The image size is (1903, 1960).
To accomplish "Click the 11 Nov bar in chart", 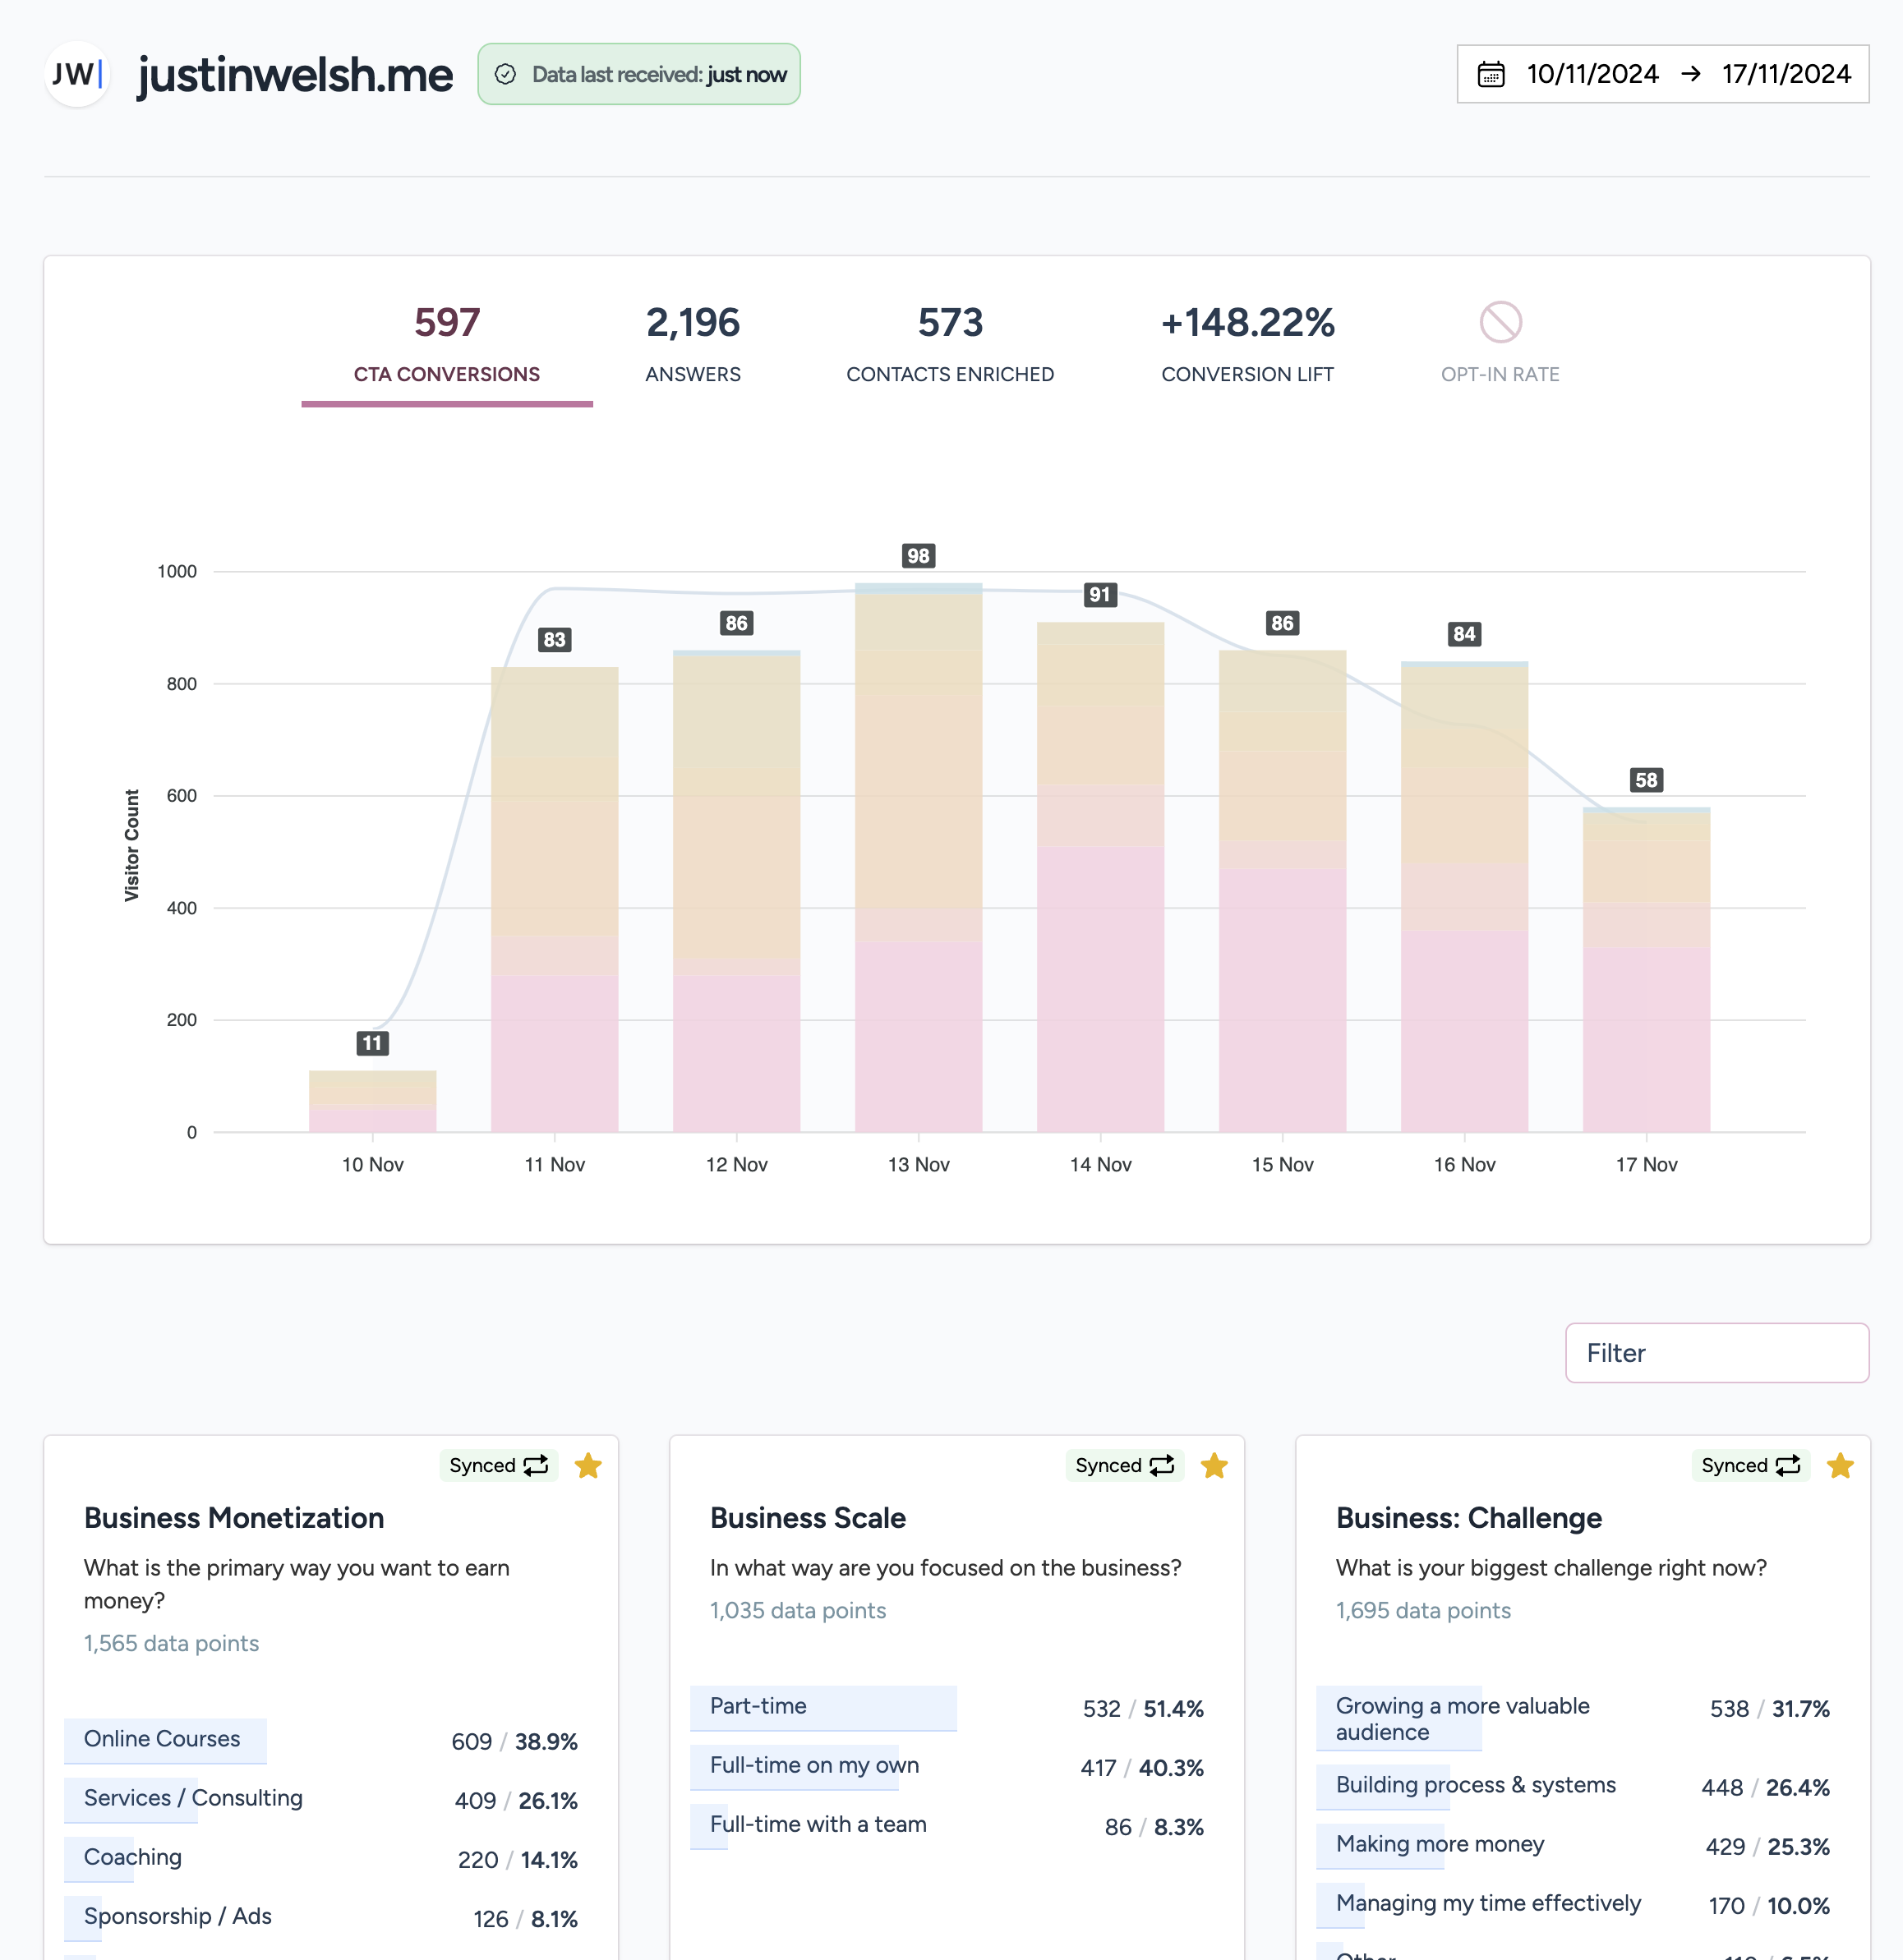I will (x=555, y=899).
